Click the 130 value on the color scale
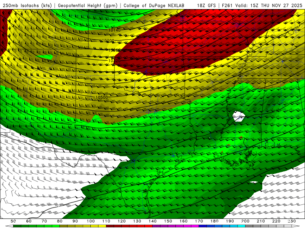 click(137, 221)
